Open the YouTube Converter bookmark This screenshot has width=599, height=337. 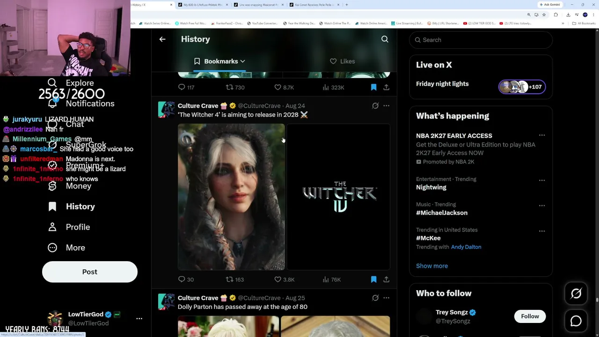click(263, 23)
